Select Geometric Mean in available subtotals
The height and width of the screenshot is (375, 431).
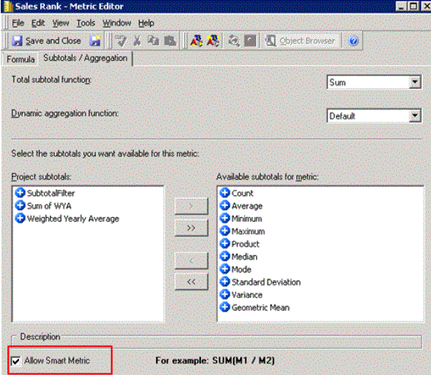(255, 308)
